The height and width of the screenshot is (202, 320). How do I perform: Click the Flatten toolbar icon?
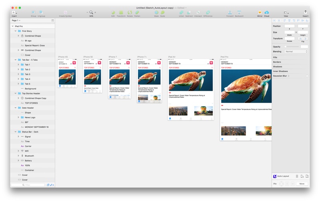coord(137,12)
